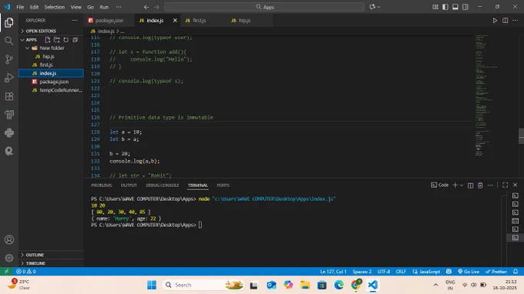
Task: Open the Copilot chat dropdown in title bar
Action: pos(378,7)
